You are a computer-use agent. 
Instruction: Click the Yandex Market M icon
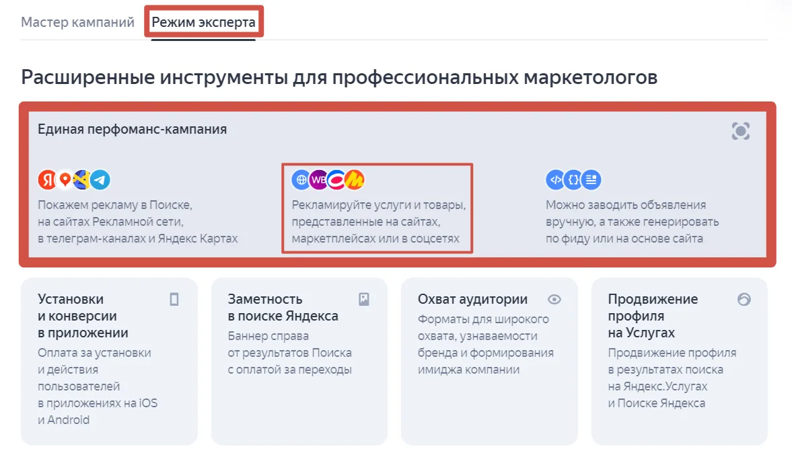[x=355, y=179]
